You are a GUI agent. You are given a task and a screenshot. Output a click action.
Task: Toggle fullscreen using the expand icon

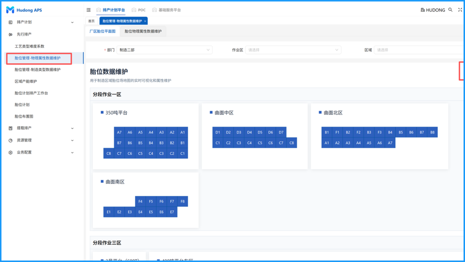coord(460,10)
